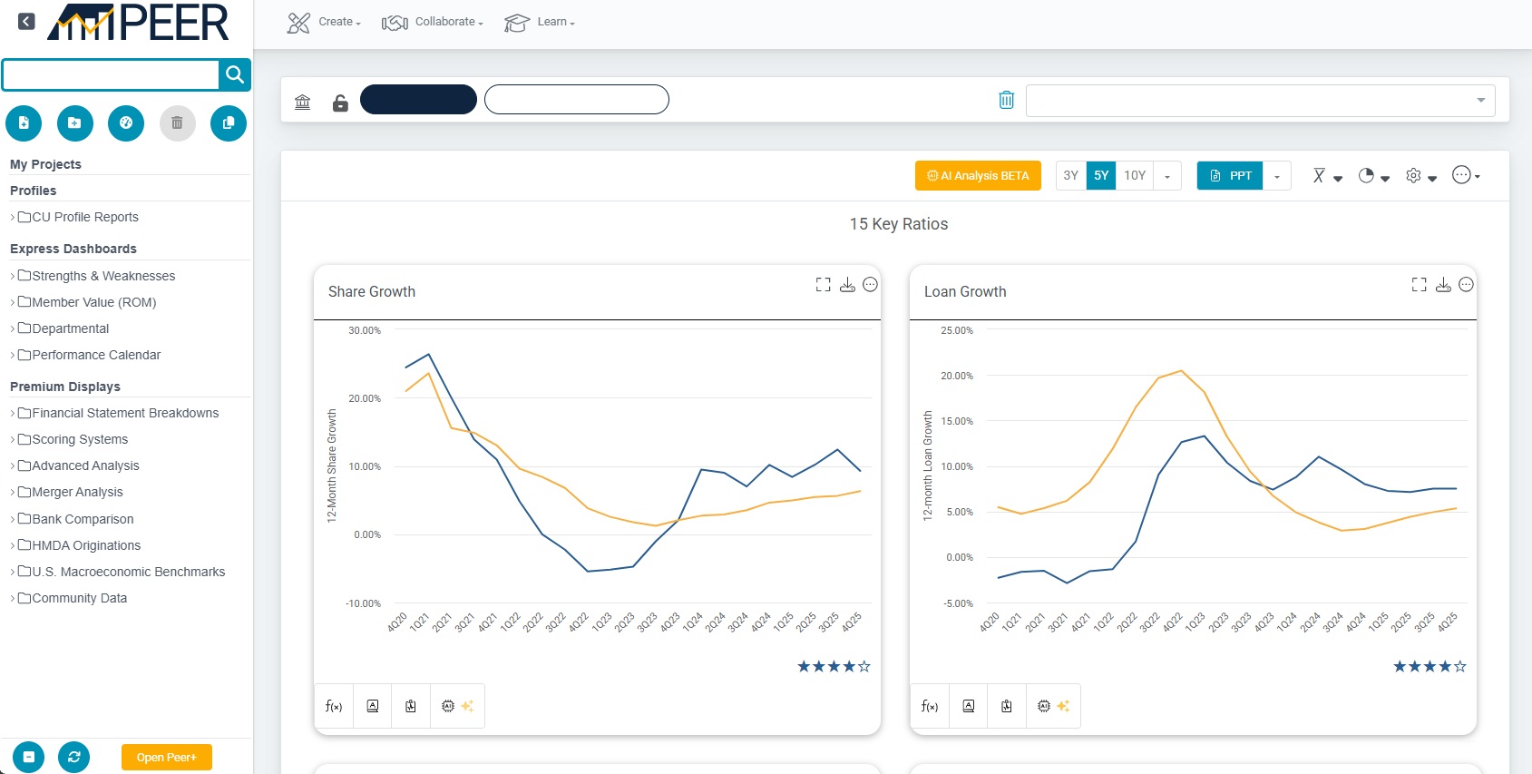Click the new document icon in sidebar
Screen dimensions: 1532x774
coord(24,122)
